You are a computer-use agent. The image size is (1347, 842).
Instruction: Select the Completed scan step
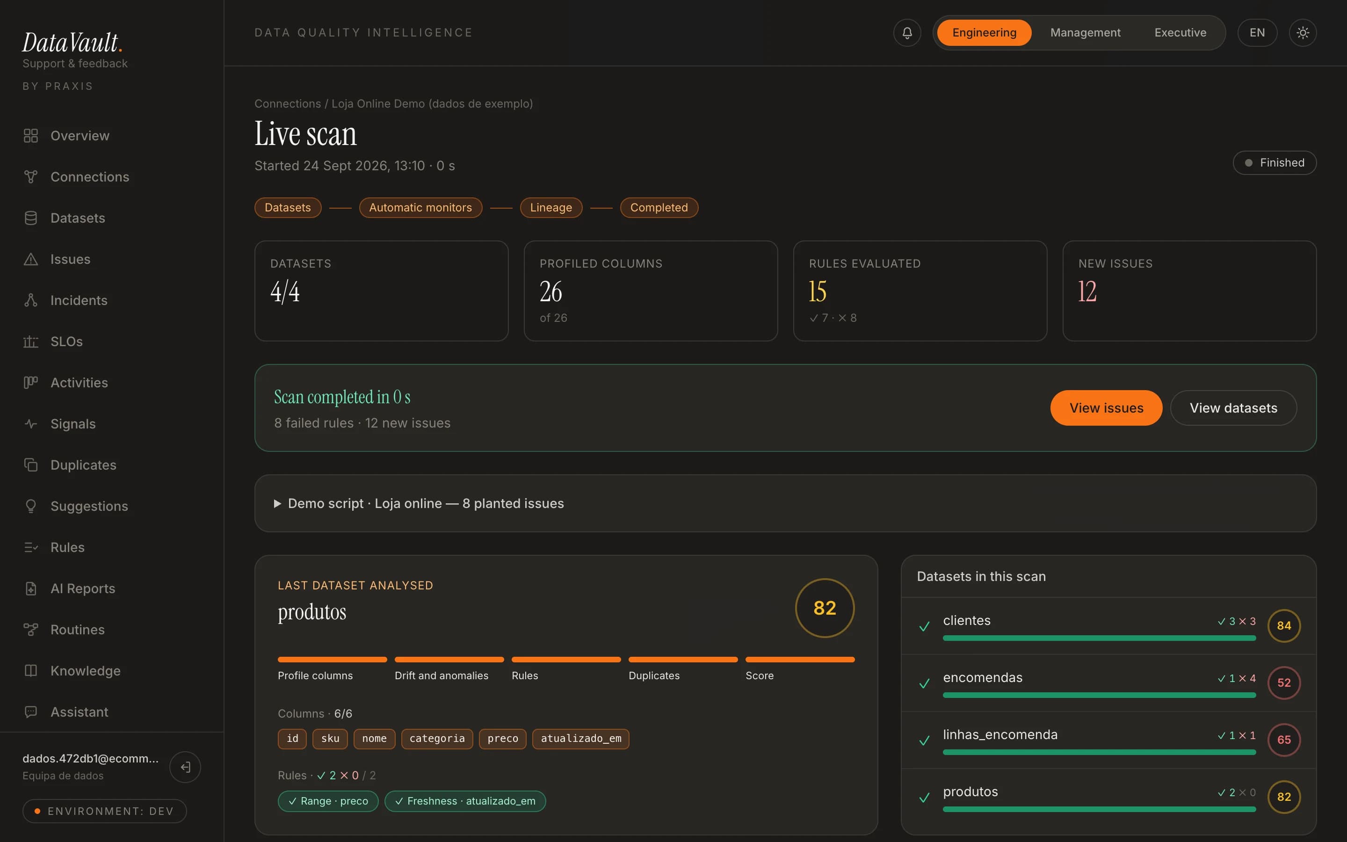tap(659, 208)
